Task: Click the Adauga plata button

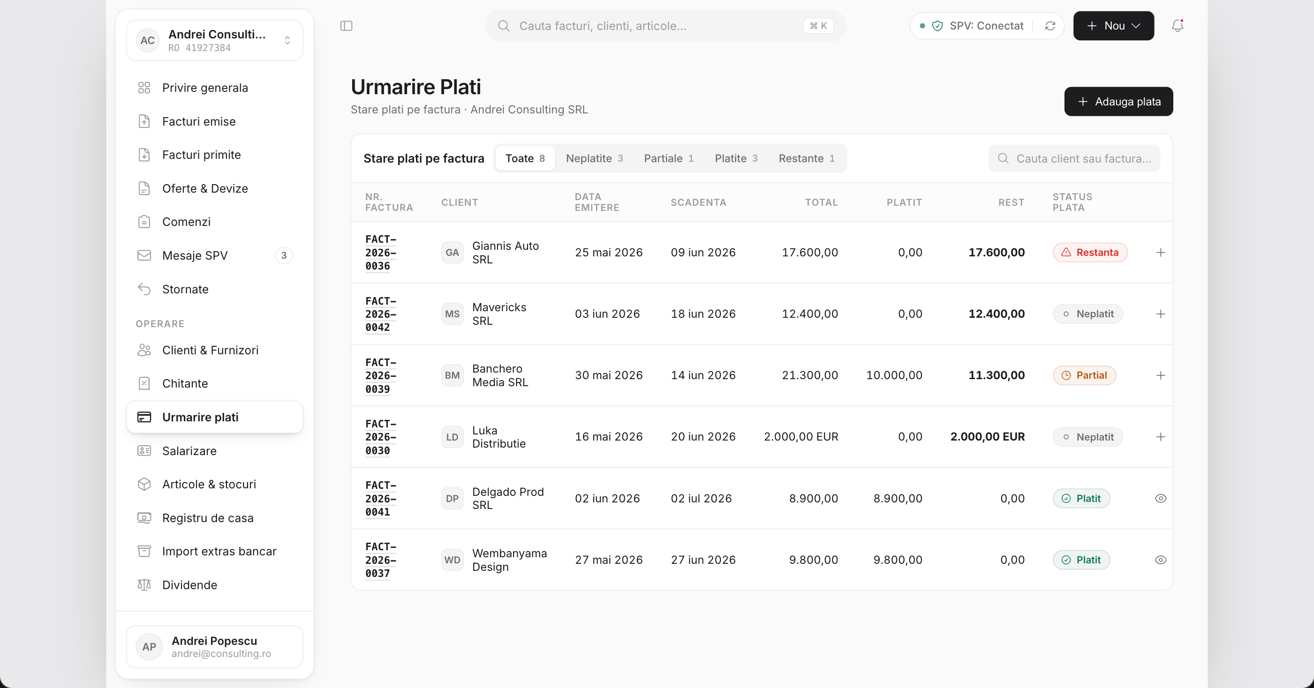Action: 1118,101
